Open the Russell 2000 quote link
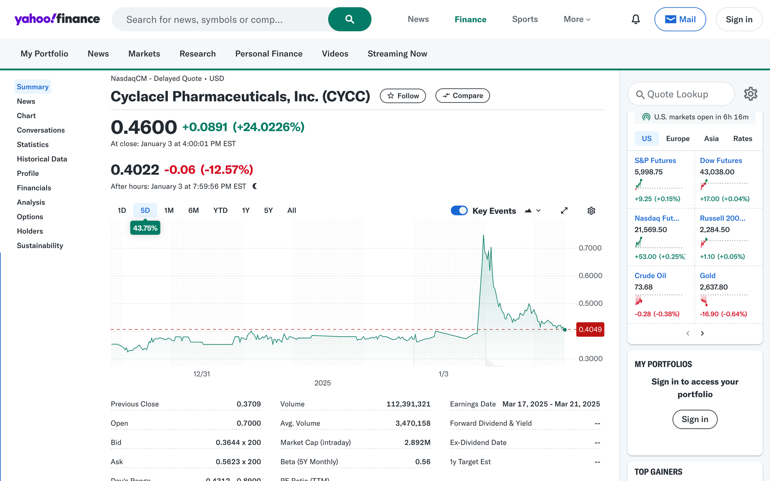 click(723, 218)
